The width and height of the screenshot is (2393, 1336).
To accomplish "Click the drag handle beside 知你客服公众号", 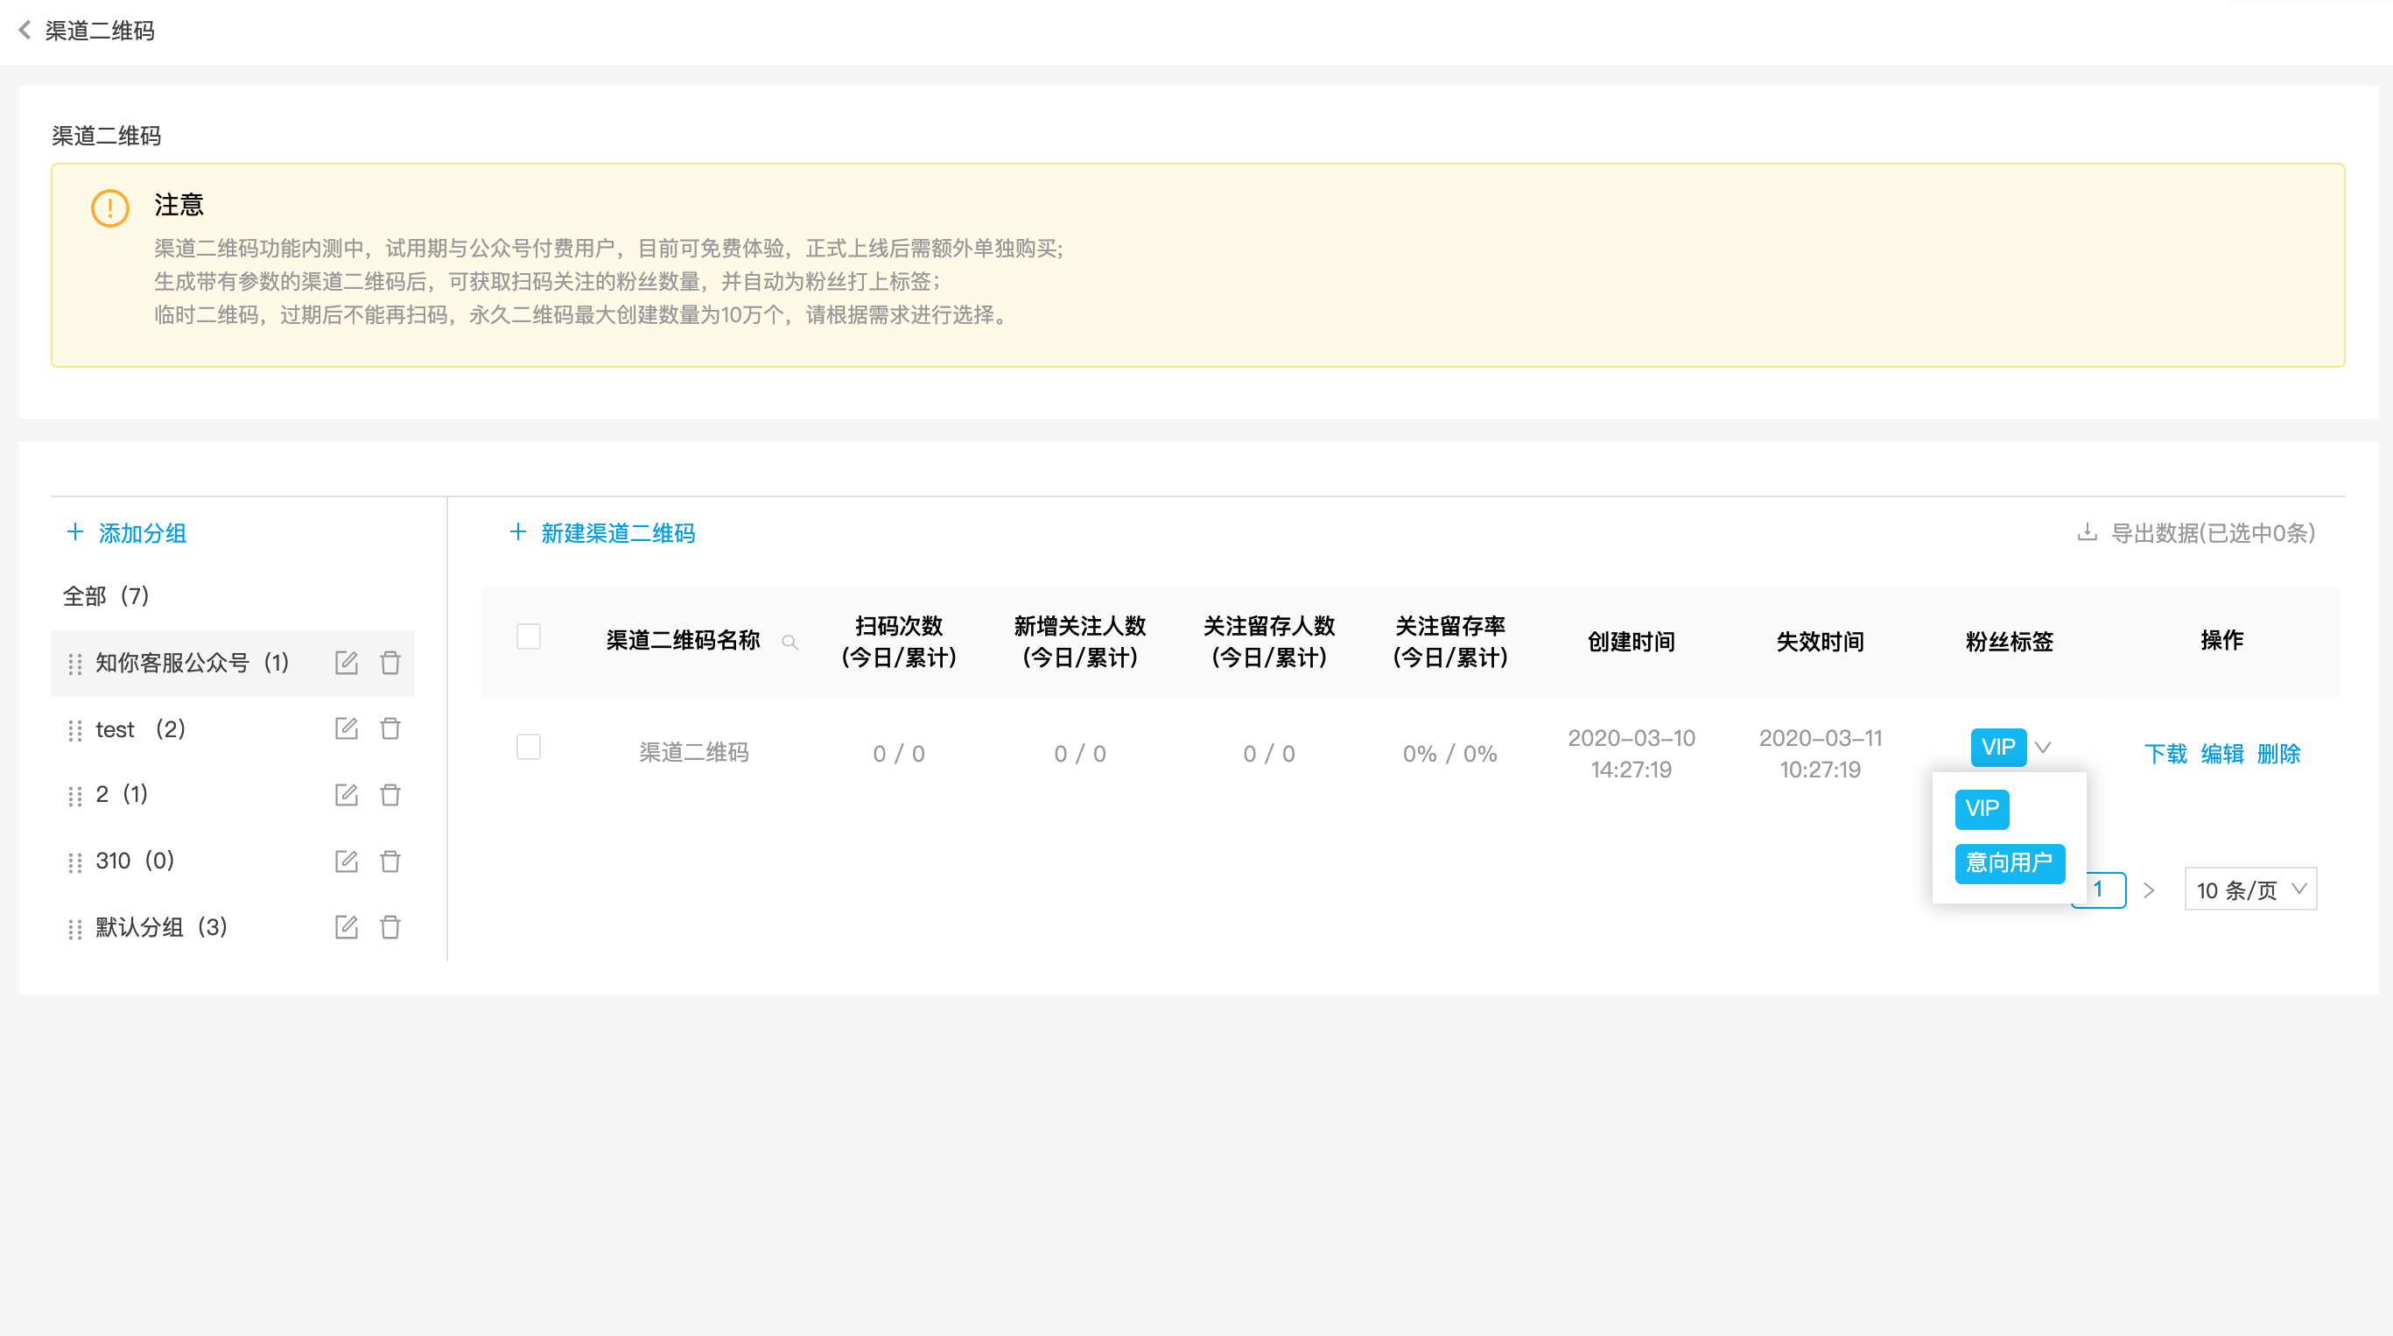I will tap(75, 664).
